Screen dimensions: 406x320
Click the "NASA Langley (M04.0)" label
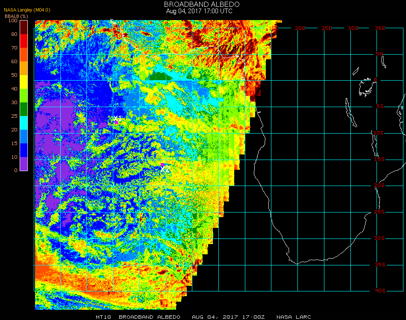tap(27, 10)
